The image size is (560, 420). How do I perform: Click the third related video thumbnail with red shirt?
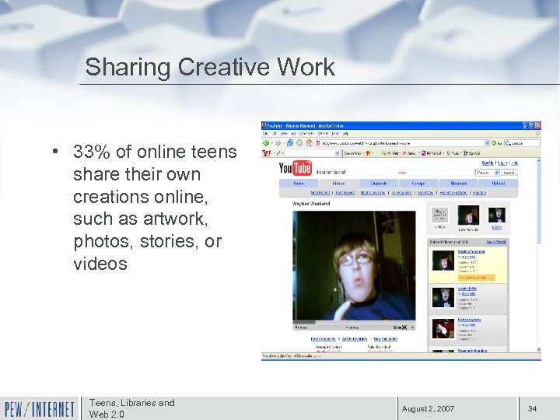coord(443,328)
